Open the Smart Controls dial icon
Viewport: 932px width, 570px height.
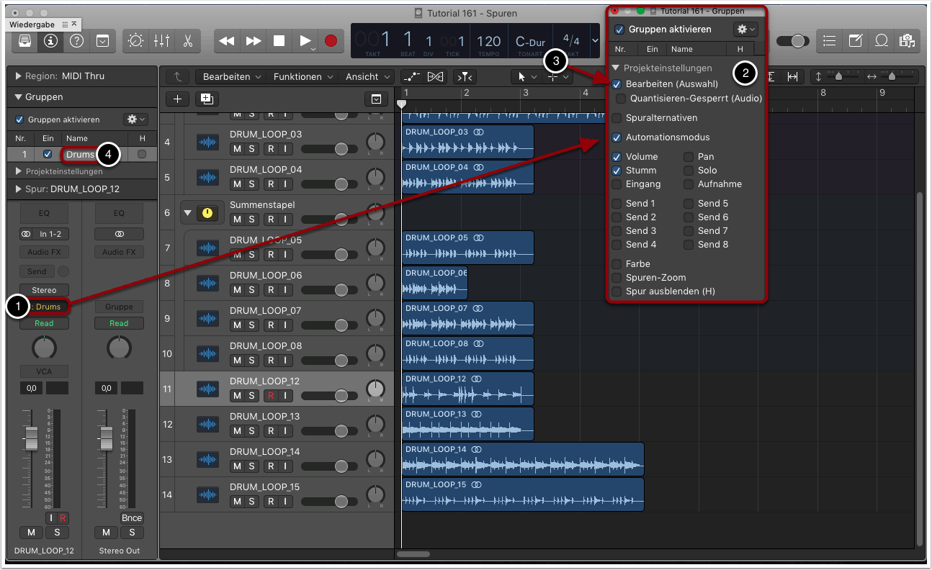135,41
